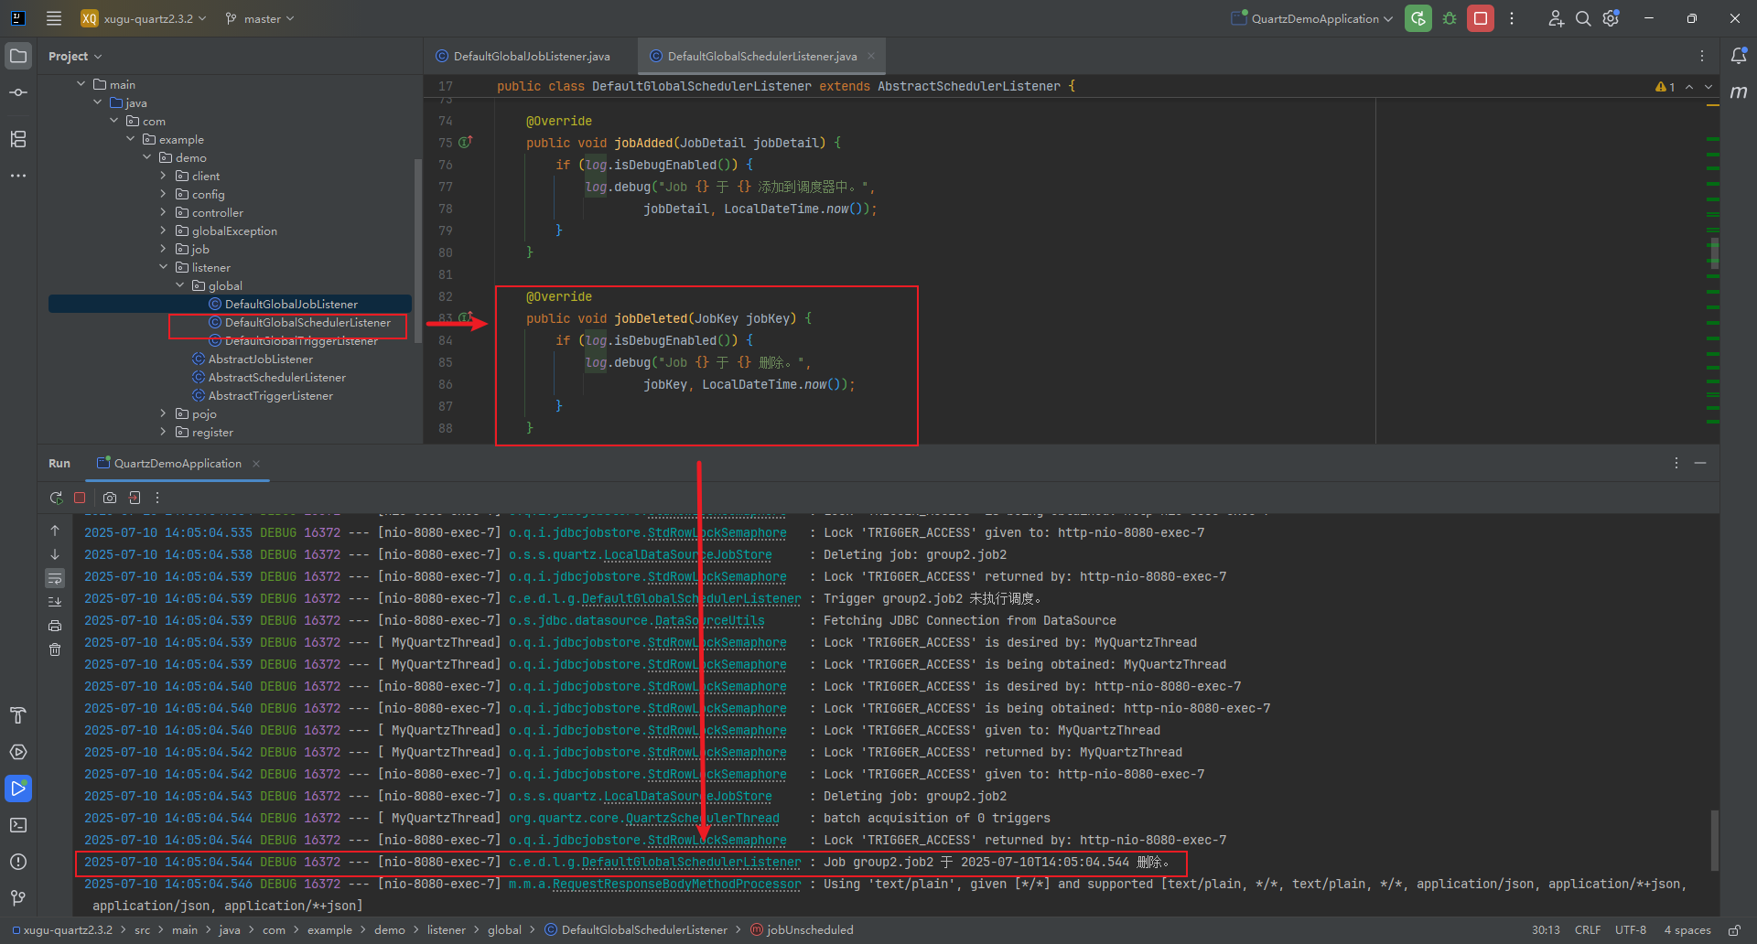The height and width of the screenshot is (944, 1757).
Task: Open the master branch dropdown
Action: 261,19
